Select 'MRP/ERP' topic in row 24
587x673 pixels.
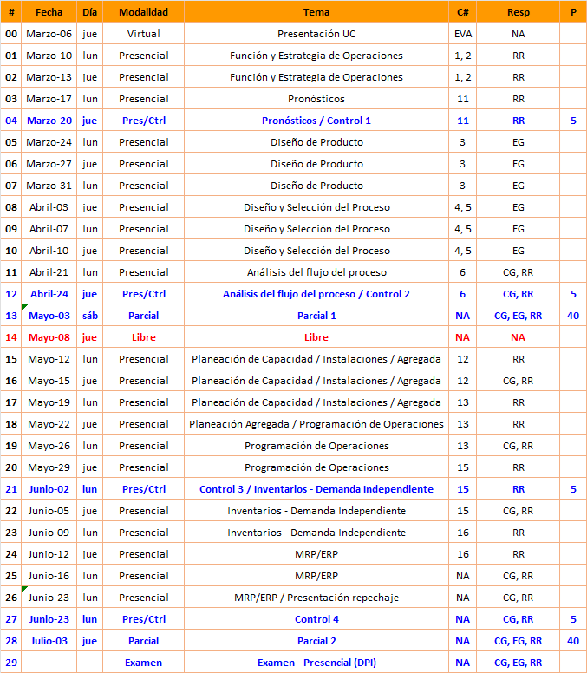pyautogui.click(x=316, y=554)
